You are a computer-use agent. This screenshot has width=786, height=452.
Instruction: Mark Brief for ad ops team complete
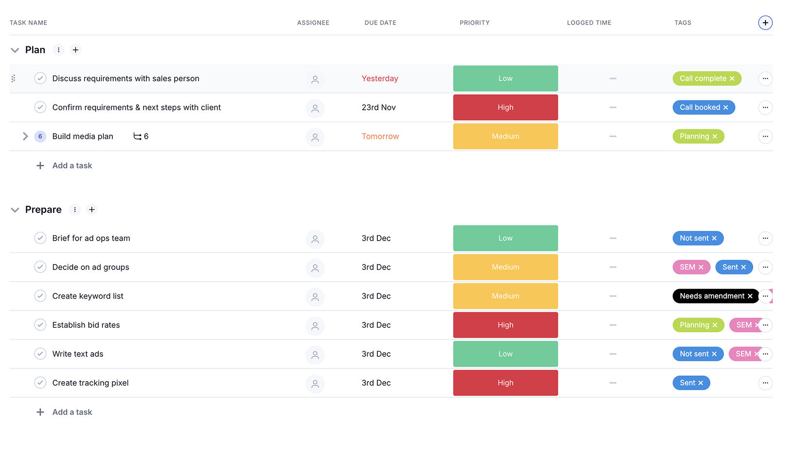40,238
